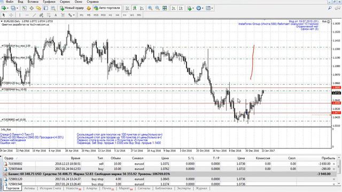Viewport: 342px width, 192px height.
Task: Select the crosshair tool
Action: pos(11,15)
